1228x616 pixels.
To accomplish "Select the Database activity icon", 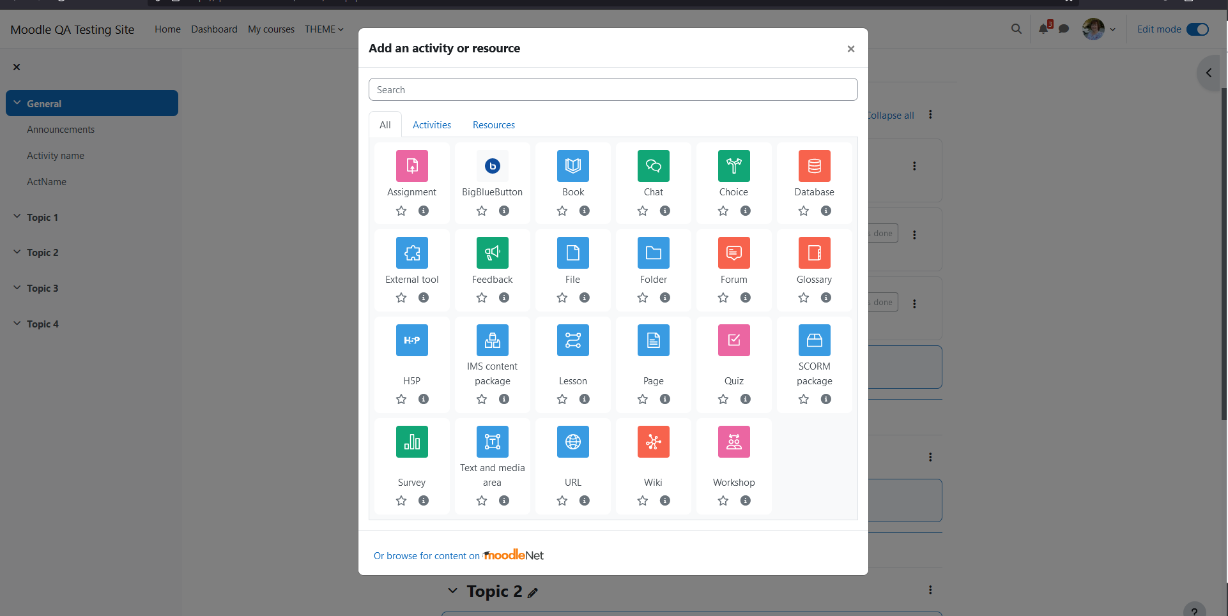I will (815, 166).
